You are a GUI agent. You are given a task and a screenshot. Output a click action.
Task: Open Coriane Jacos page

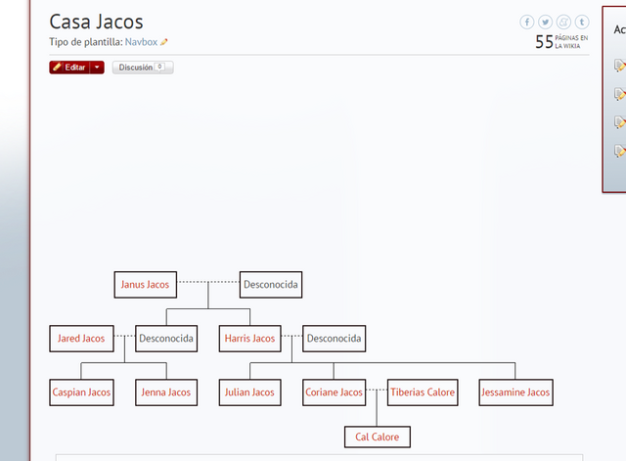click(334, 392)
